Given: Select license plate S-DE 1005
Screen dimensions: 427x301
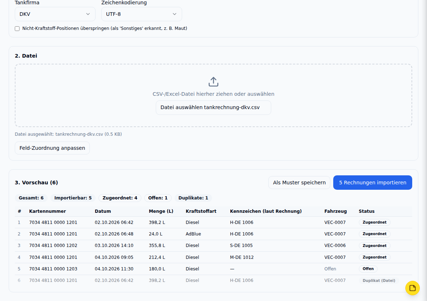Looking at the screenshot, I should point(241,245).
